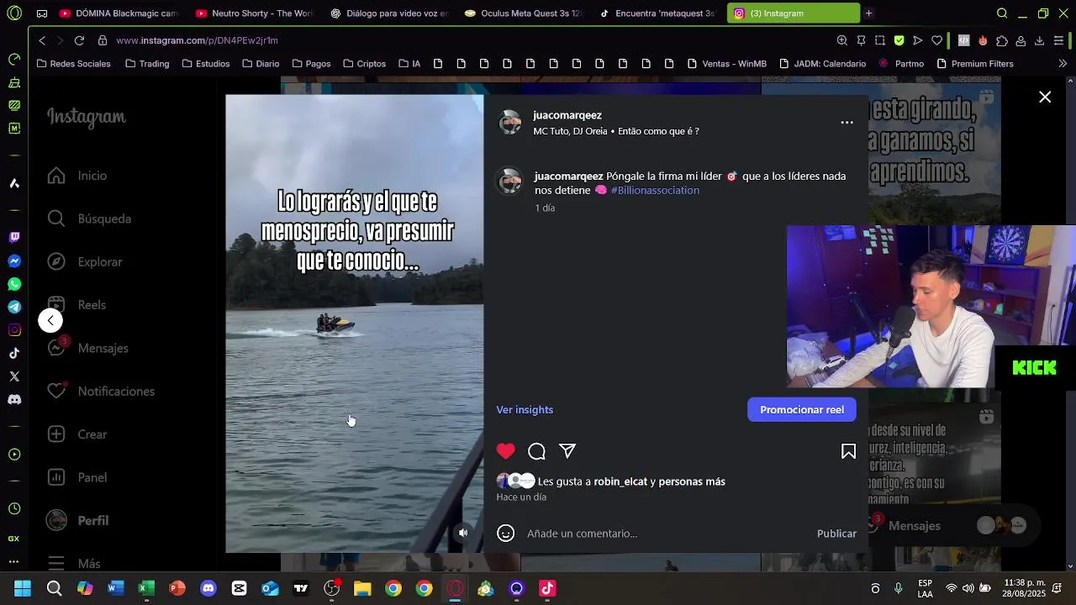The width and height of the screenshot is (1076, 605).
Task: Switch to Encuentra 'metaquest 3s' tab
Action: click(658, 13)
